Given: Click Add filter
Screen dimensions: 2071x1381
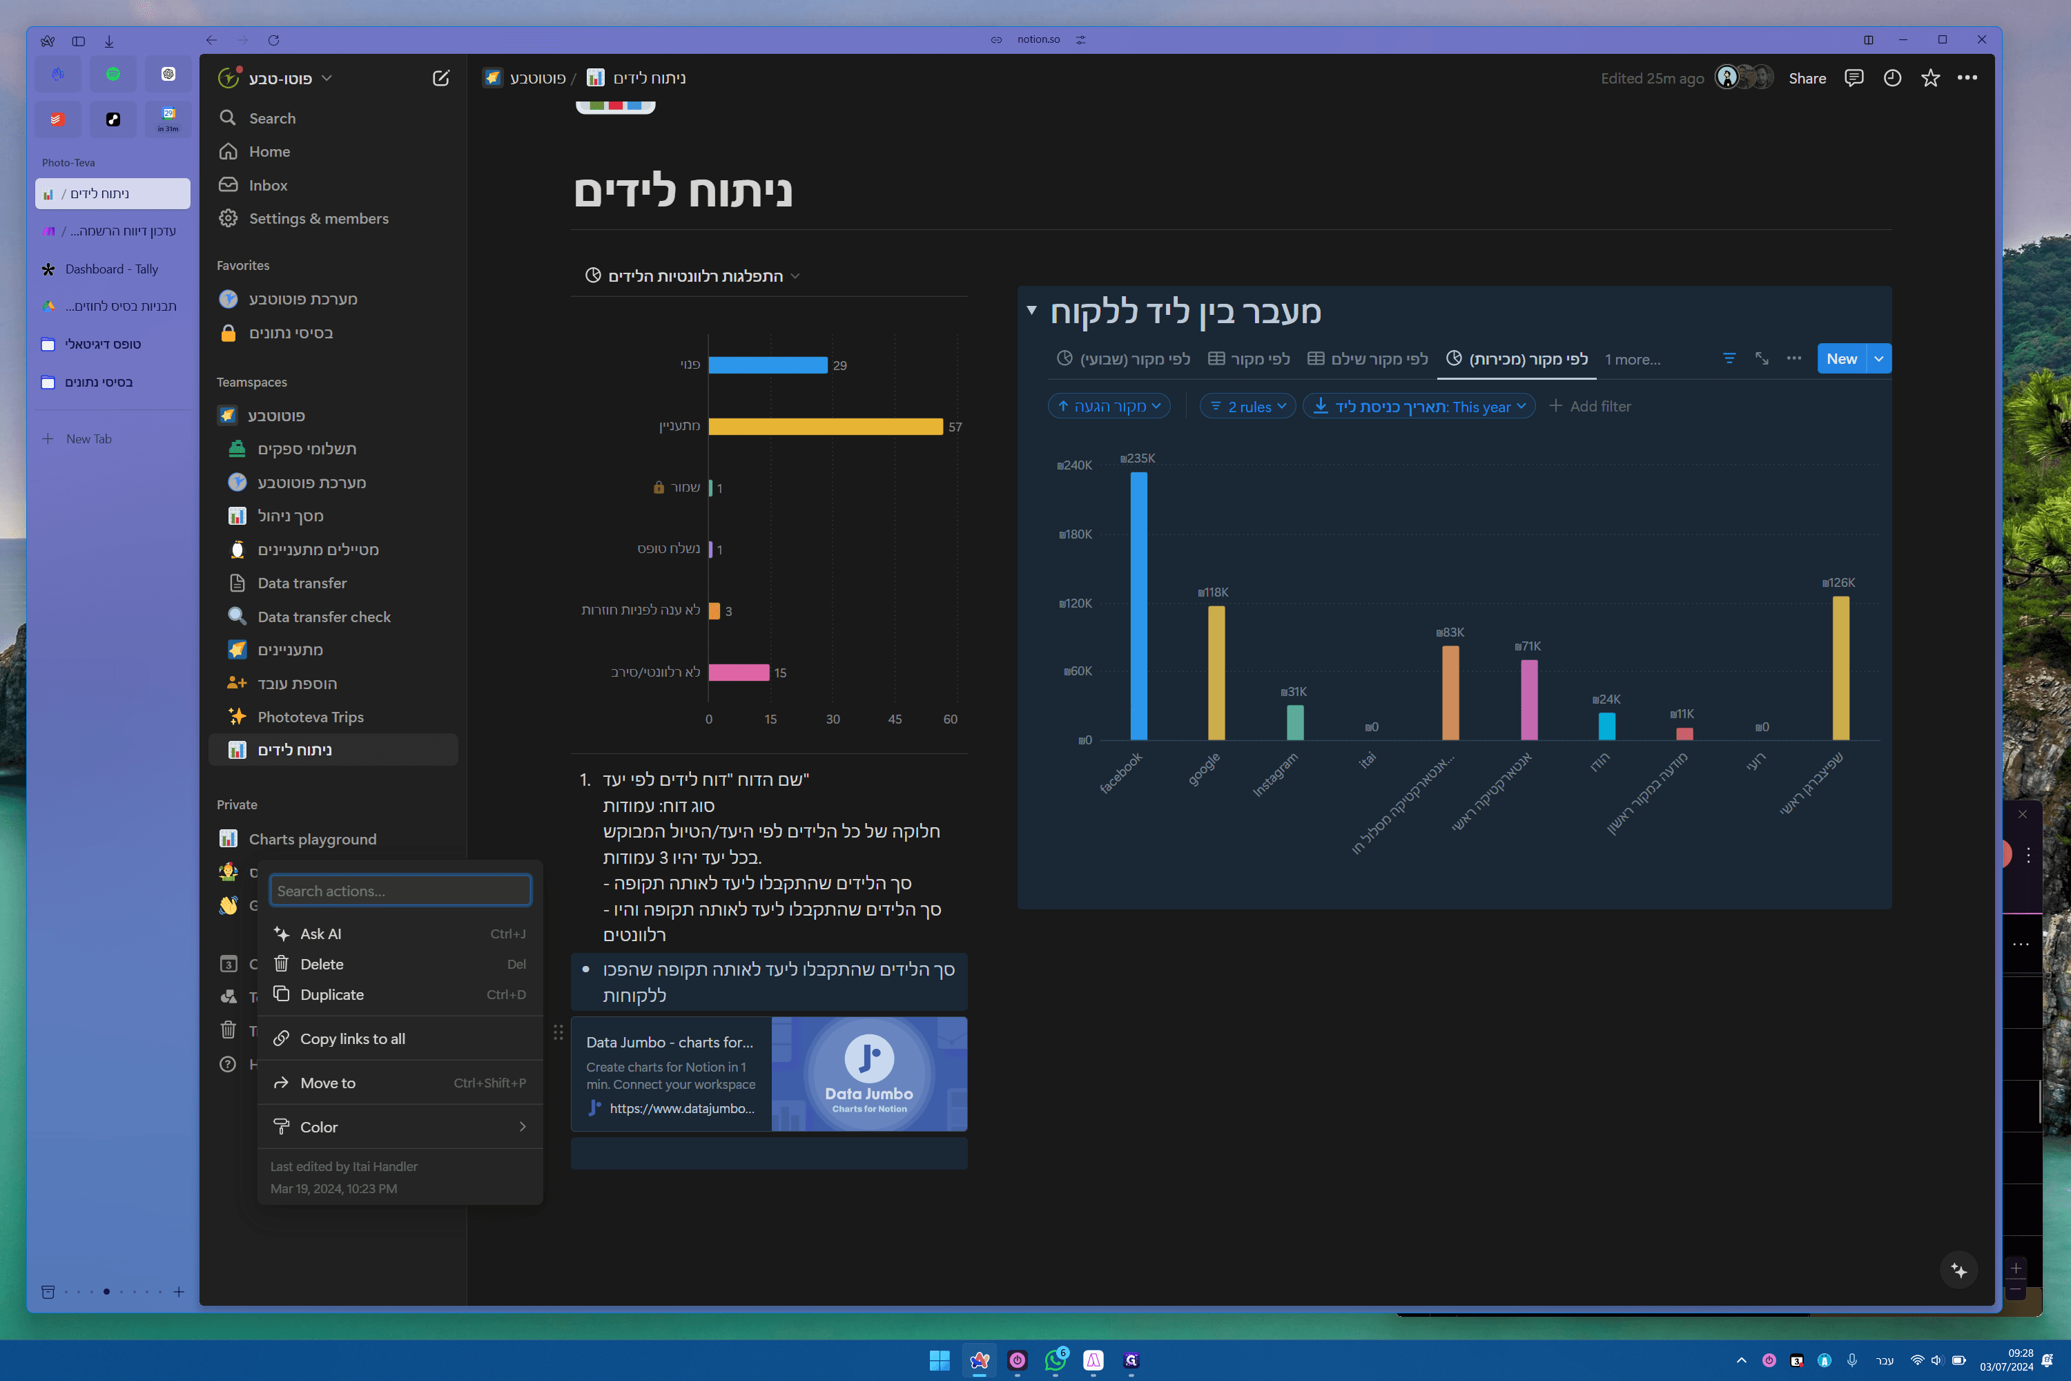Looking at the screenshot, I should pyautogui.click(x=1591, y=406).
